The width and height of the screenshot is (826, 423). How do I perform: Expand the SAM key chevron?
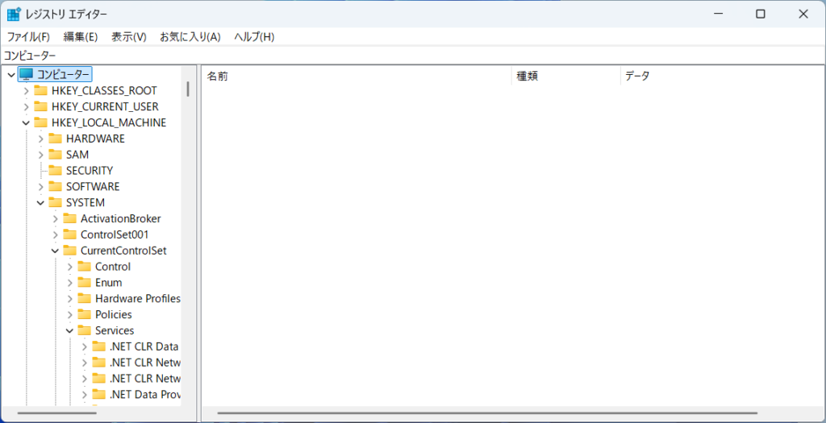(40, 155)
